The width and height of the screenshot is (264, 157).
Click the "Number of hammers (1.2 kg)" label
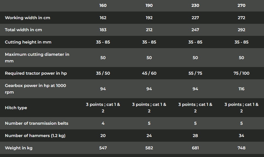pyautogui.click(x=35, y=136)
